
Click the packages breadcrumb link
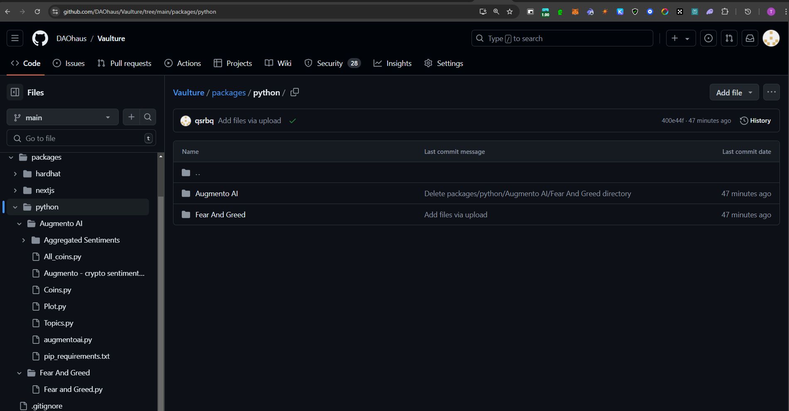tap(229, 92)
